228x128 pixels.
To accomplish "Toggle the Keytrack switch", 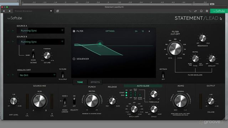I will 163,75.
